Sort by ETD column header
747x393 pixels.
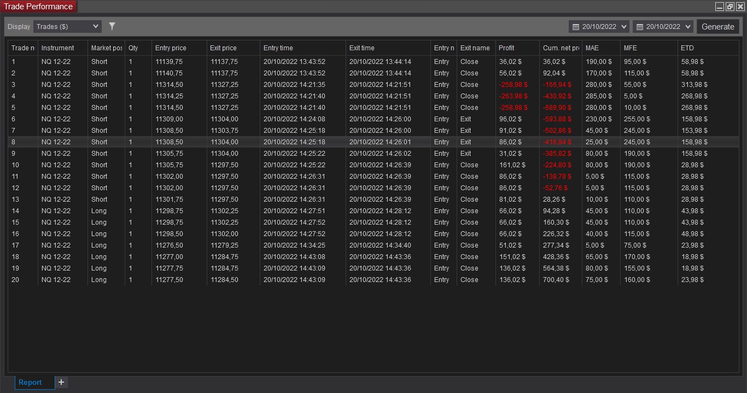pyautogui.click(x=708, y=48)
